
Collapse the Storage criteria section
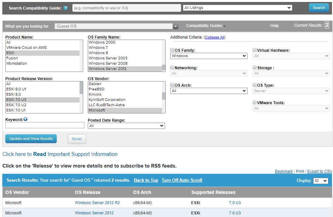coord(254,68)
